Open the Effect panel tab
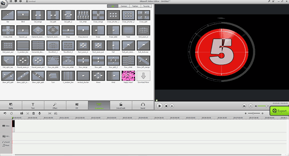 [55, 106]
